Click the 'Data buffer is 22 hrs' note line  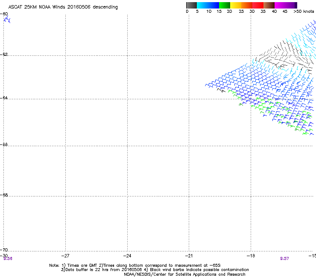155,270
